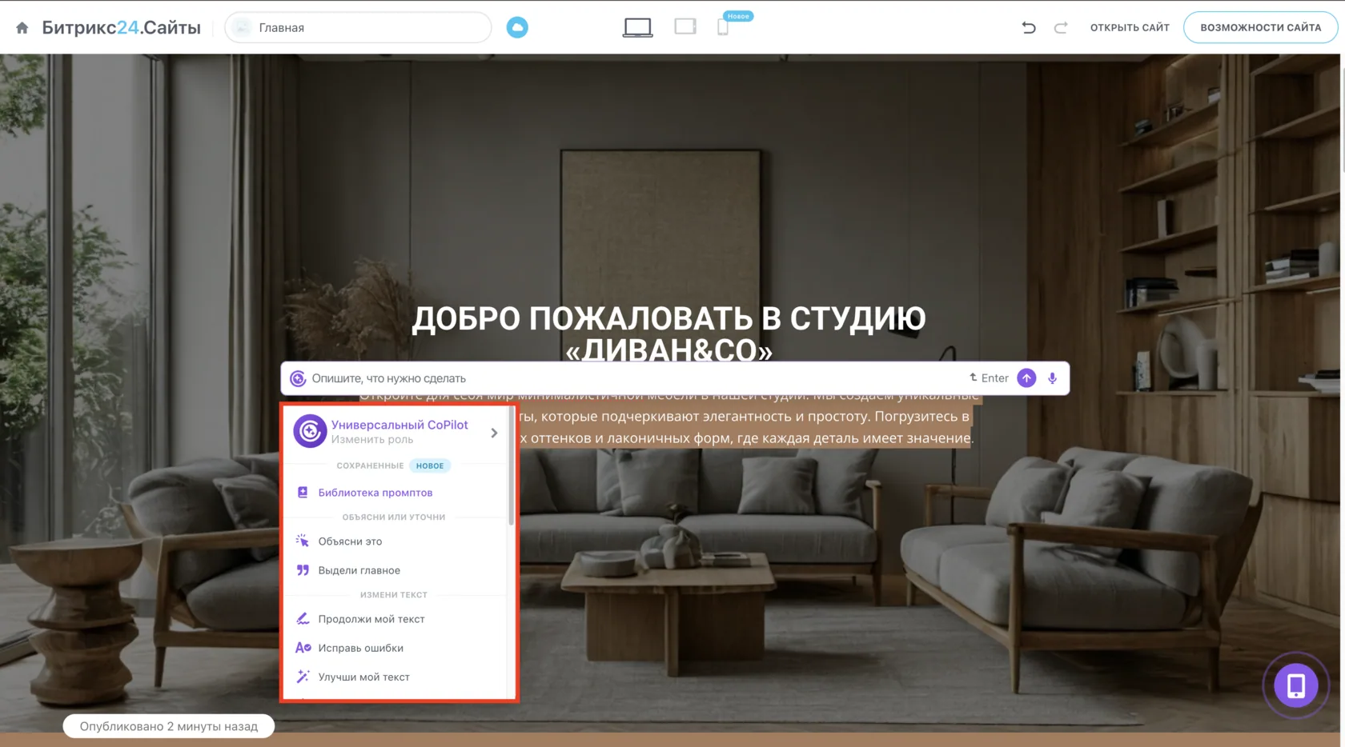Screen dimensions: 1345x747
Task: Expand Универсальный CoPilot role chevron
Action: [x=494, y=433]
